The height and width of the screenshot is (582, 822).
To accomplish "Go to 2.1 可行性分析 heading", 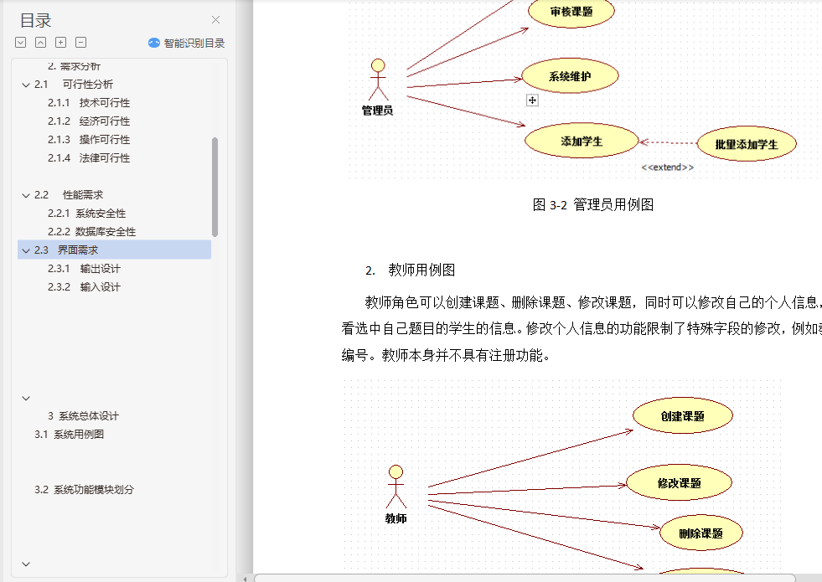I will pyautogui.click(x=74, y=85).
